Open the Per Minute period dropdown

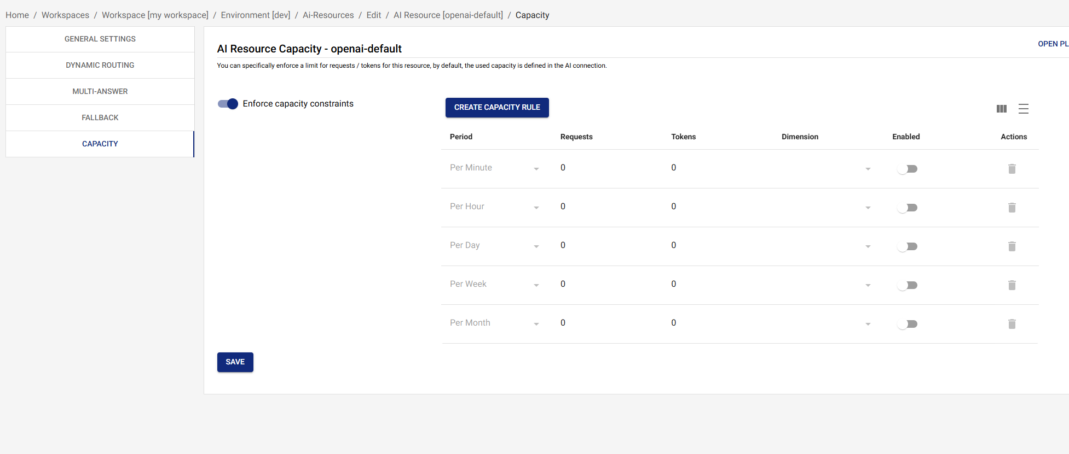[x=495, y=168]
